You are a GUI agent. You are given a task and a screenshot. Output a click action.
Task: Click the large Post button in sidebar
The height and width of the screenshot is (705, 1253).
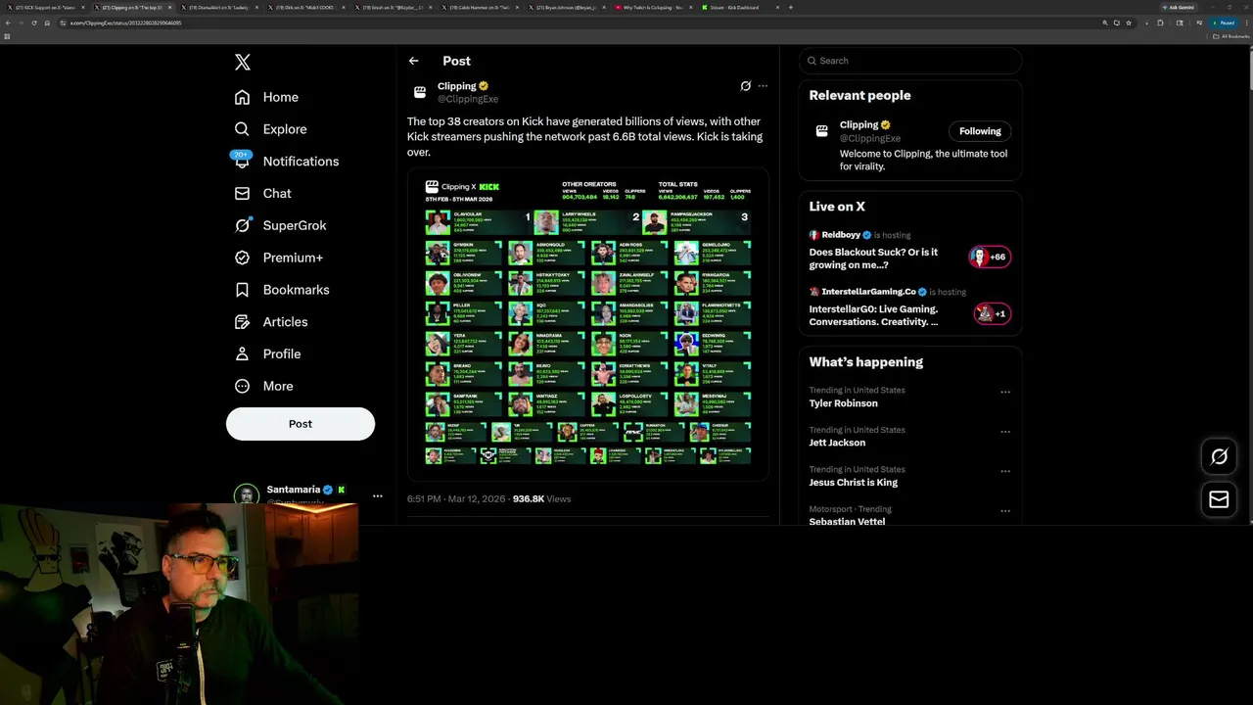coord(301,424)
